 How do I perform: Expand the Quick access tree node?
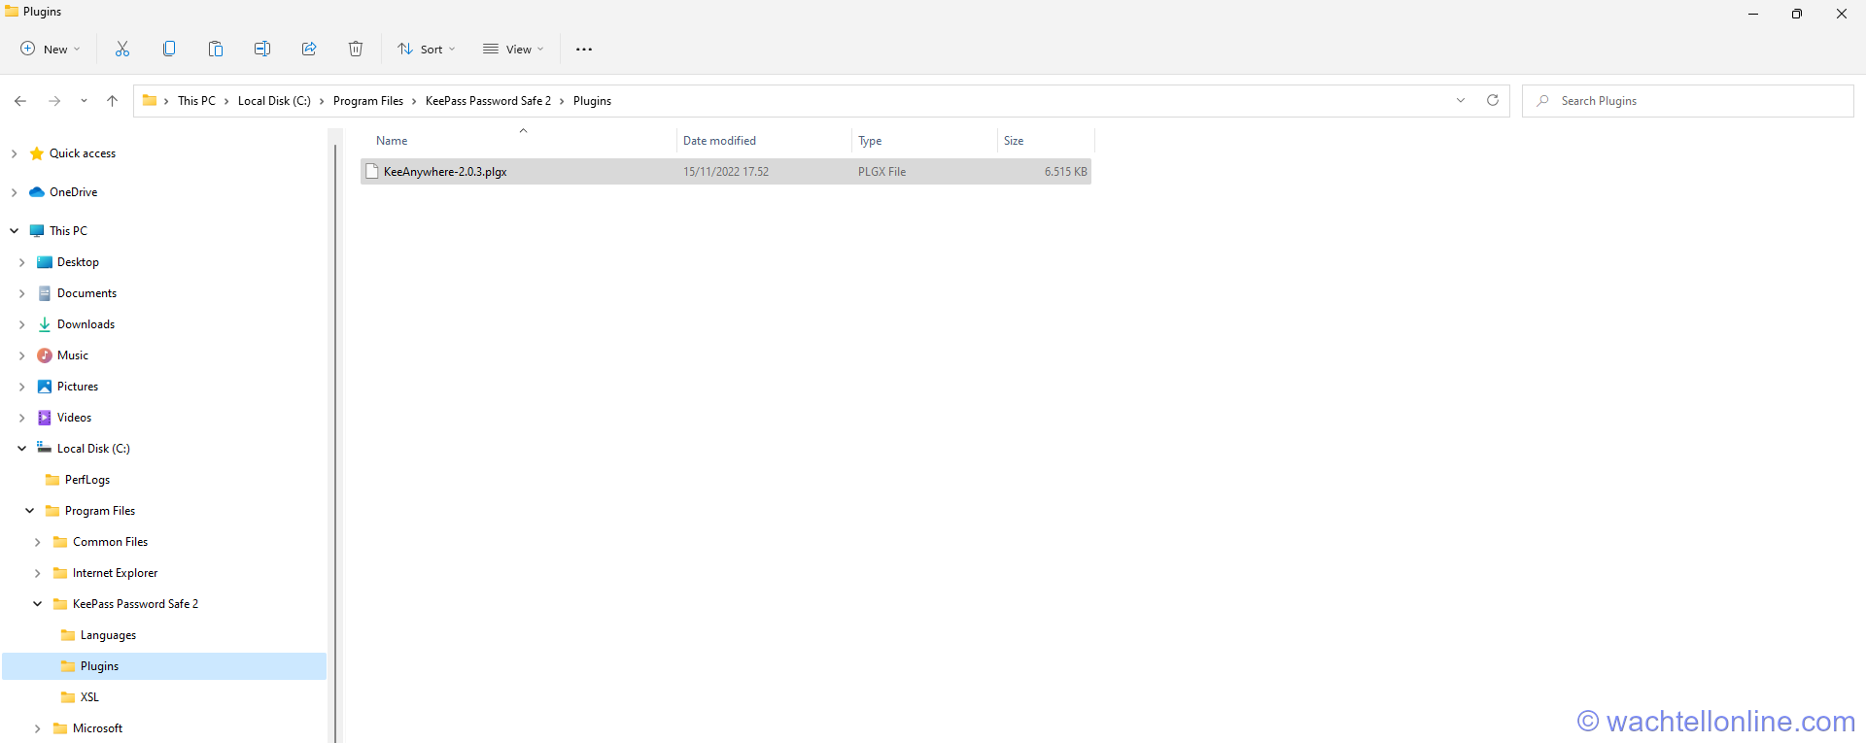coord(14,153)
